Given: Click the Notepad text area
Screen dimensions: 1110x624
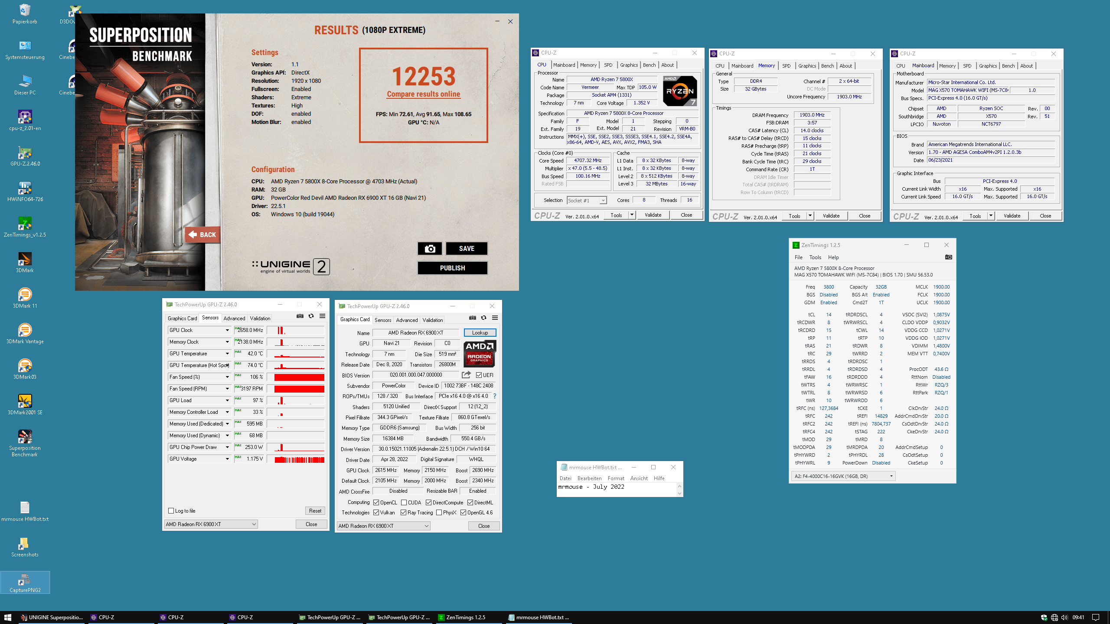Looking at the screenshot, I should 617,490.
